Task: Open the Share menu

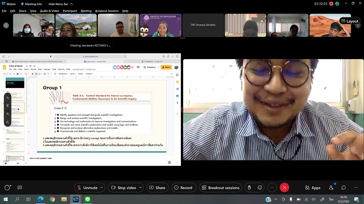Action: (22, 11)
